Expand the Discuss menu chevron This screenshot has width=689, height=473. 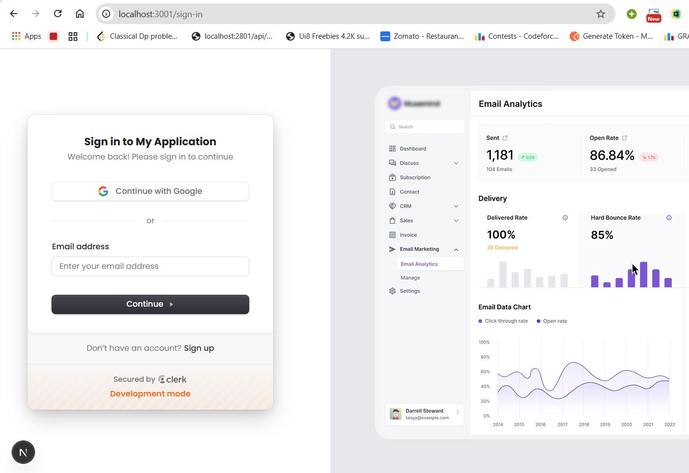click(456, 163)
